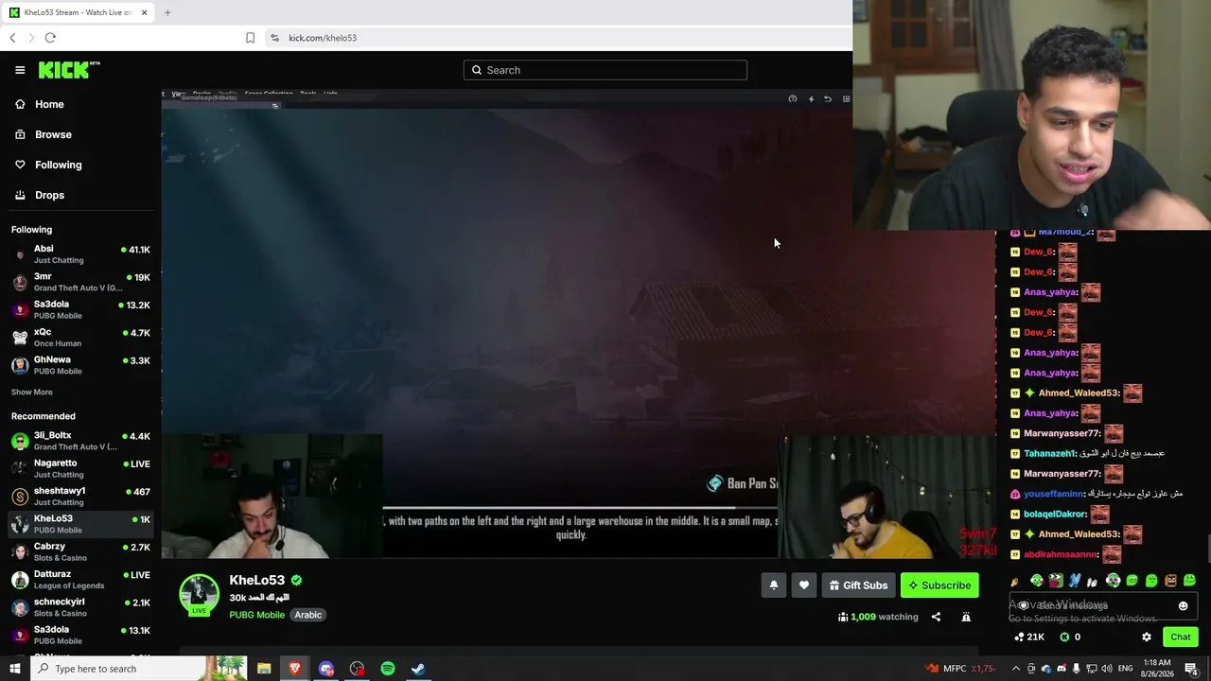1211x681 pixels.
Task: Open Datturaz recommended channel
Action: point(80,579)
